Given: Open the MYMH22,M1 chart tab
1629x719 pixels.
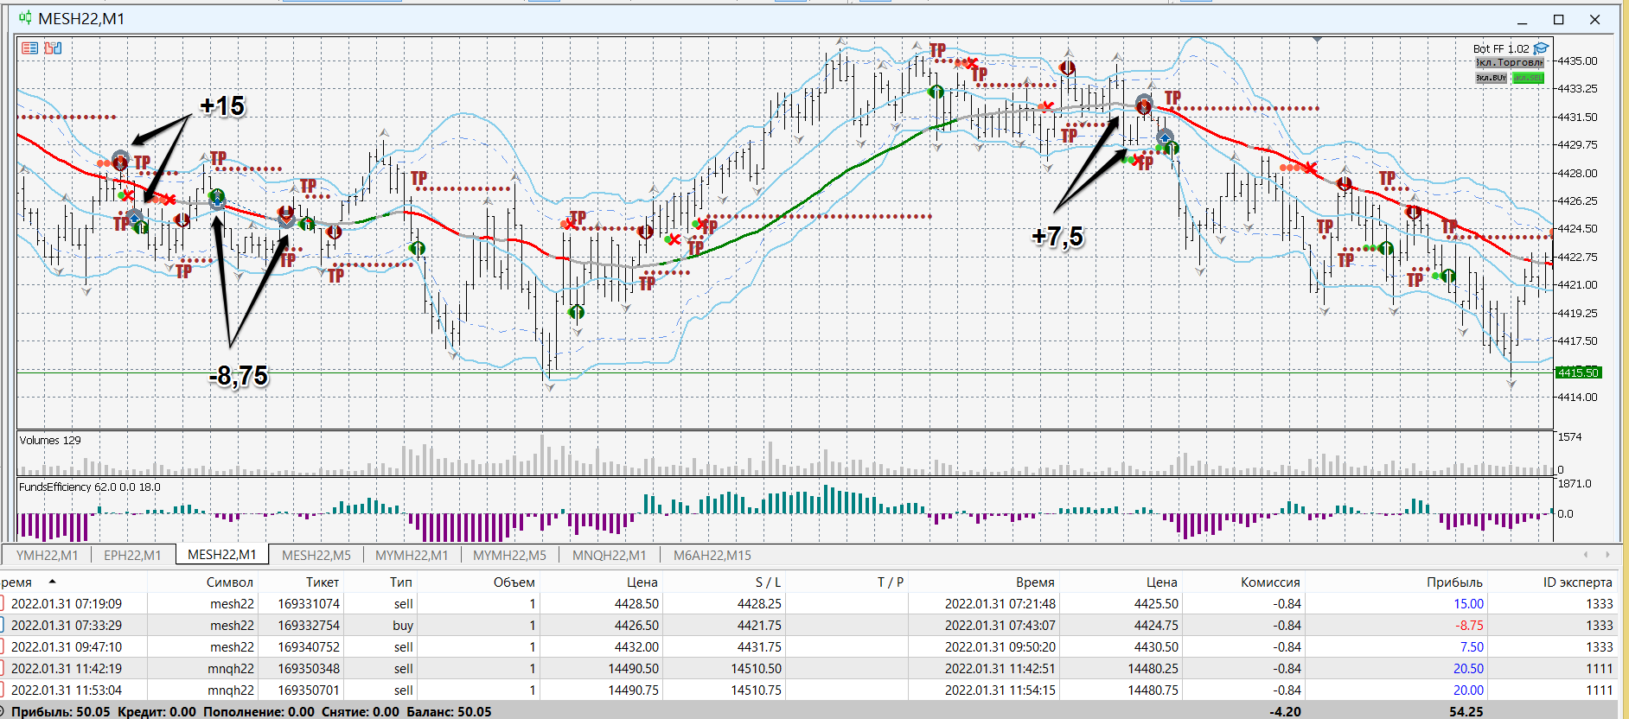Looking at the screenshot, I should 412,555.
